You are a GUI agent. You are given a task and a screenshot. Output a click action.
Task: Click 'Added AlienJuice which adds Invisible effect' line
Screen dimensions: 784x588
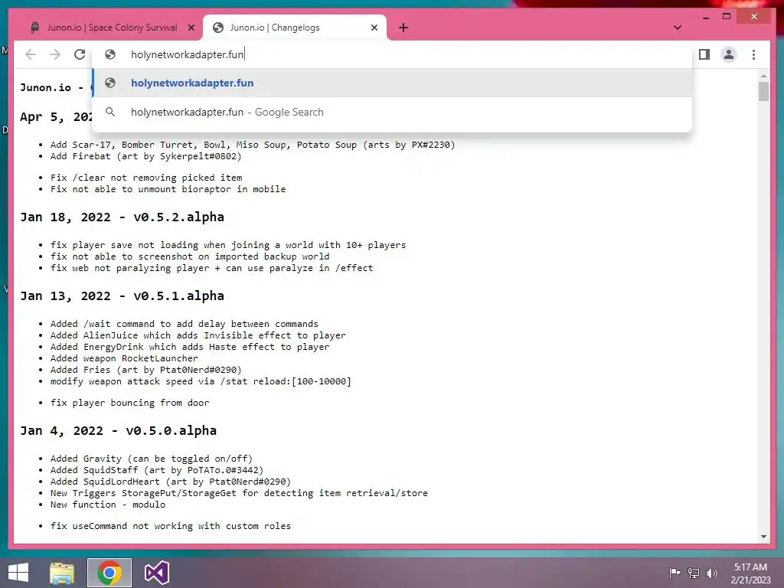coord(198,335)
